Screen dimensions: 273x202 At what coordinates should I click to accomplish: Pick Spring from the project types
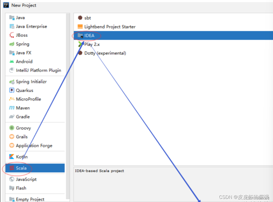click(23, 44)
